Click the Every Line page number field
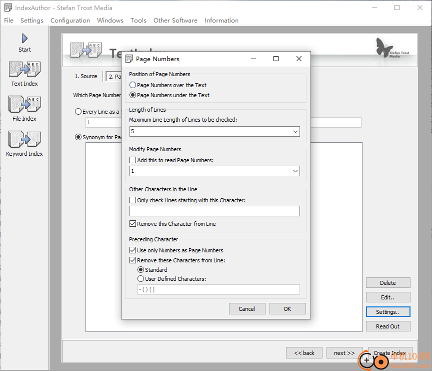 pos(103,123)
